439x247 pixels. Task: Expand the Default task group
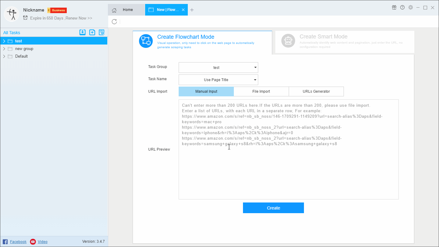click(4, 56)
